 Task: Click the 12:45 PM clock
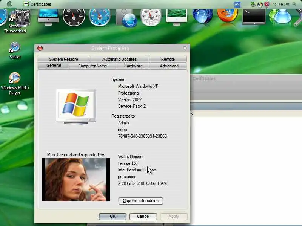281,5
